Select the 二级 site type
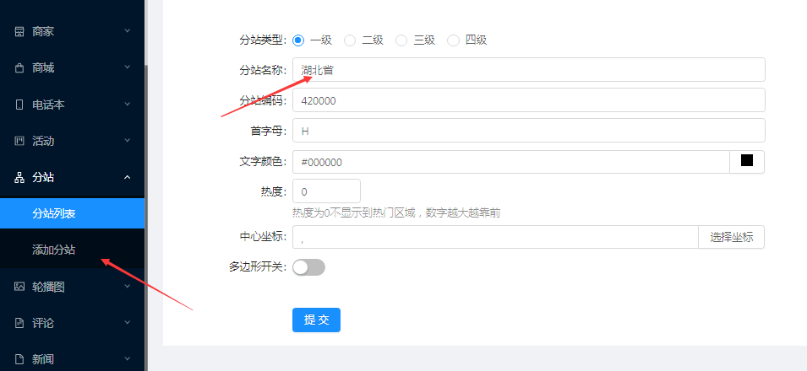Screen dimensions: 807x371 click(x=350, y=40)
